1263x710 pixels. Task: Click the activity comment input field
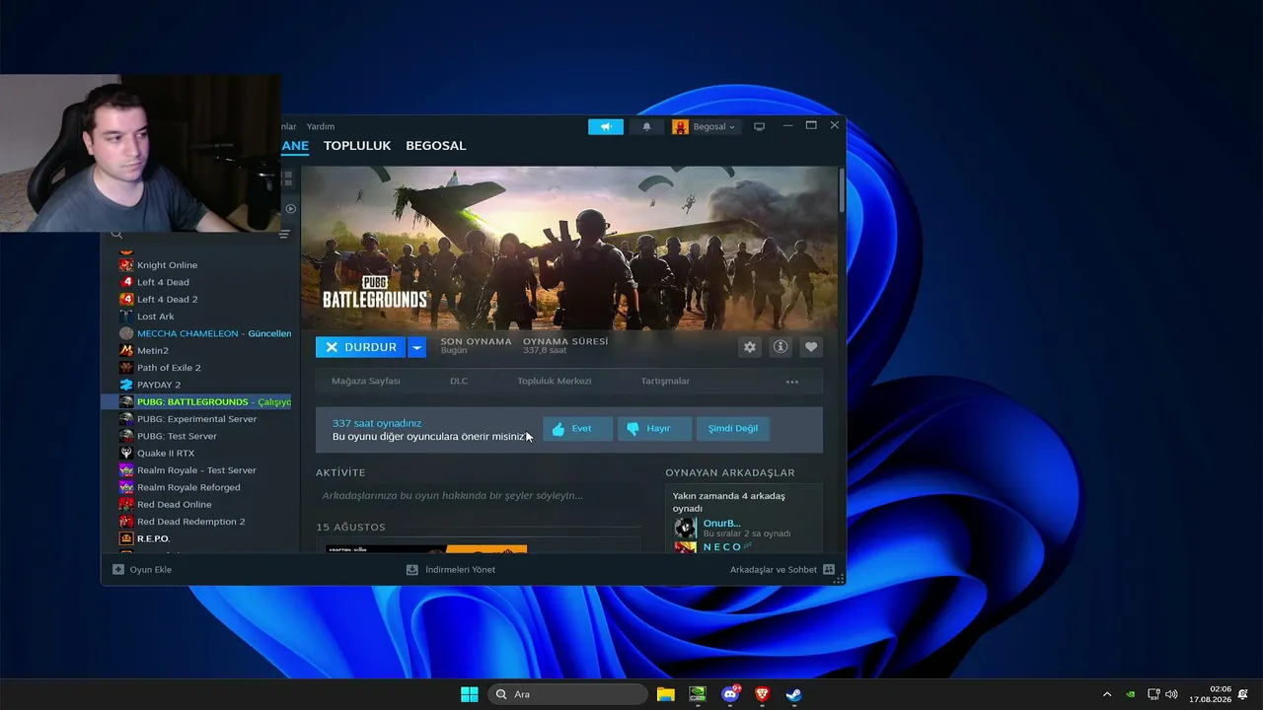click(x=479, y=496)
